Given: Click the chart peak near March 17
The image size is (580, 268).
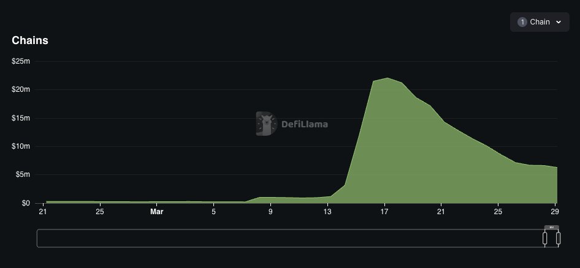Looking at the screenshot, I should click(x=387, y=78).
